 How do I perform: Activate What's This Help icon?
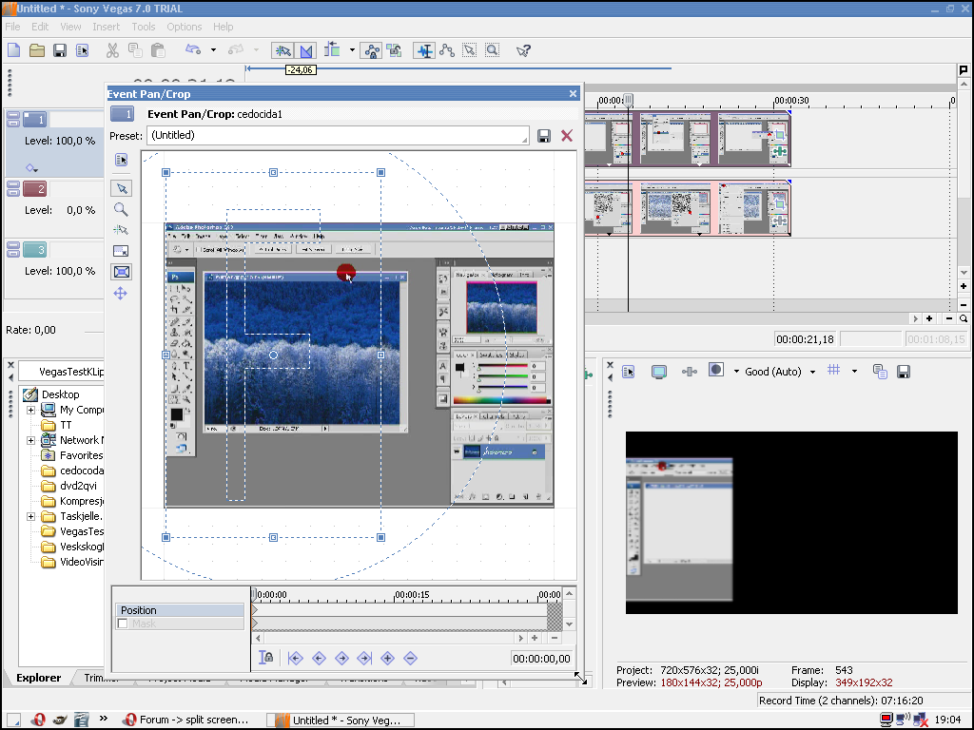tap(523, 50)
